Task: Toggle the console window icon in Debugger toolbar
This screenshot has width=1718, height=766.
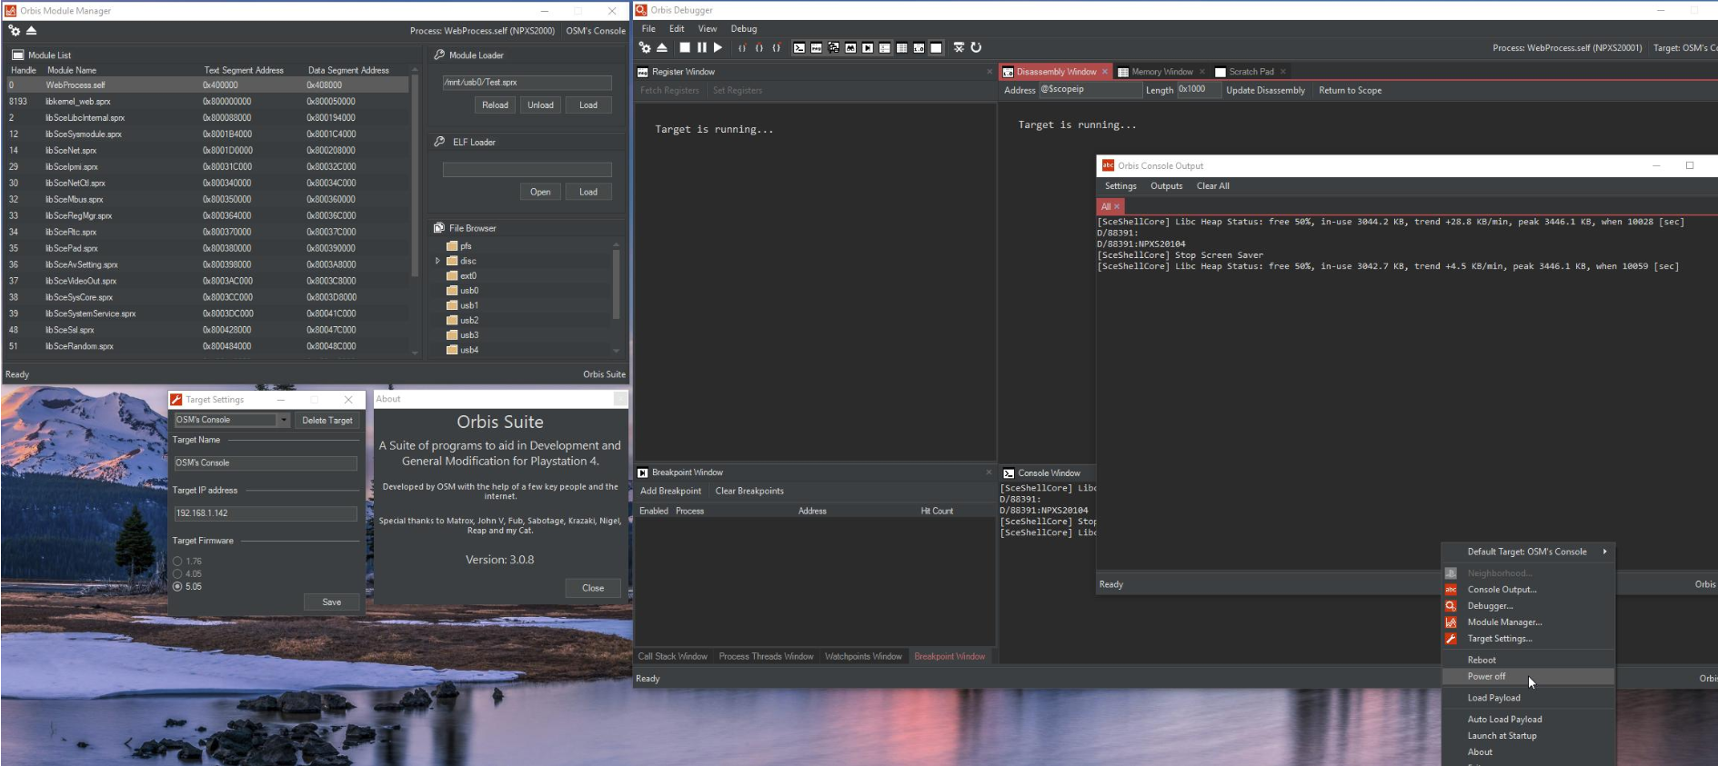Action: click(x=799, y=47)
